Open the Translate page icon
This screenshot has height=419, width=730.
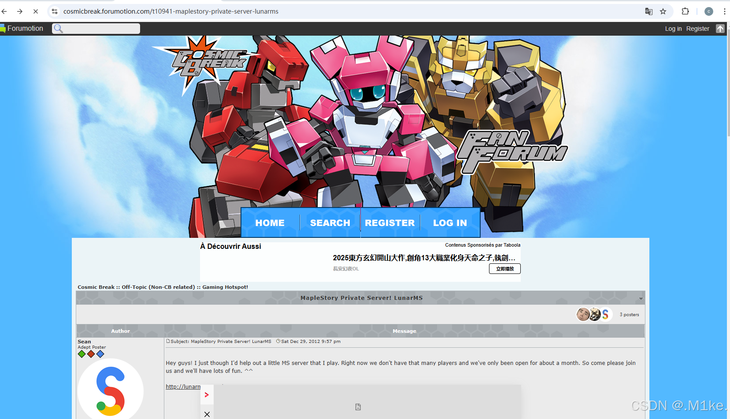pos(648,11)
